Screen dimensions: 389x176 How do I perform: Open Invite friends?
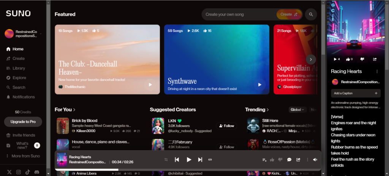click(x=21, y=135)
